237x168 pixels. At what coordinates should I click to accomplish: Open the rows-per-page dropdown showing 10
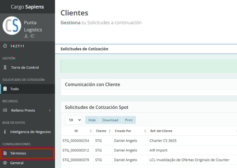click(74, 120)
